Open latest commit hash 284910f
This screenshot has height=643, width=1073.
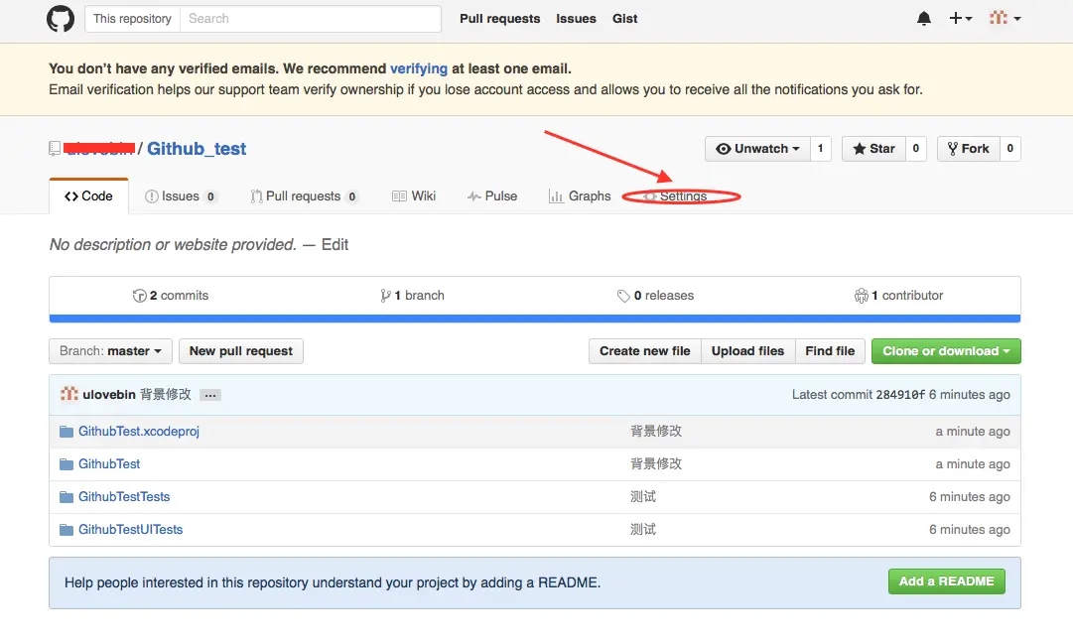[900, 395]
